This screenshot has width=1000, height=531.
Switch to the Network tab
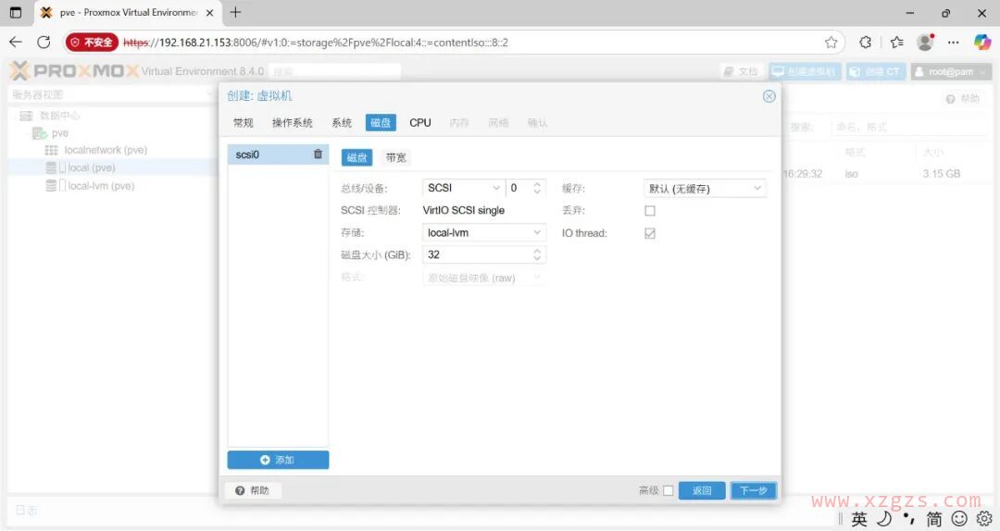click(x=498, y=122)
